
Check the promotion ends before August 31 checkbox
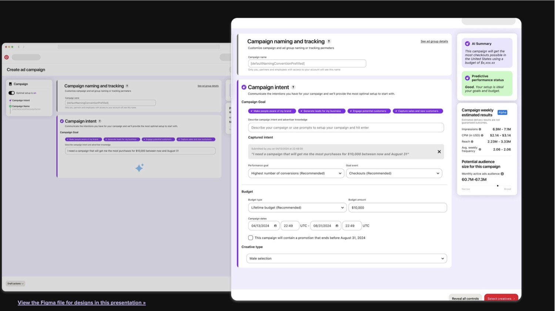point(250,238)
